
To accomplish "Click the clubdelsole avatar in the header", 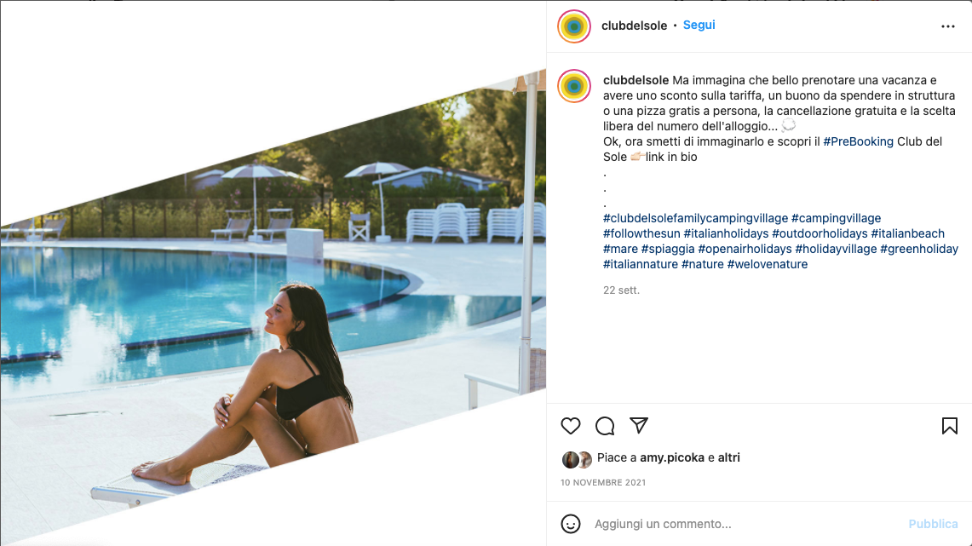I will click(574, 26).
